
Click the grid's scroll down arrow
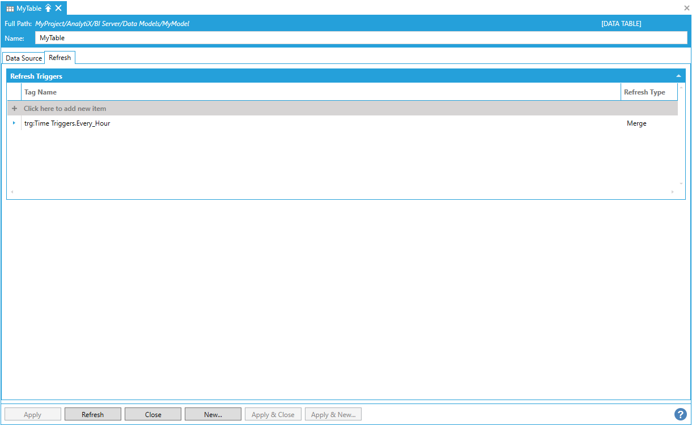point(681,183)
